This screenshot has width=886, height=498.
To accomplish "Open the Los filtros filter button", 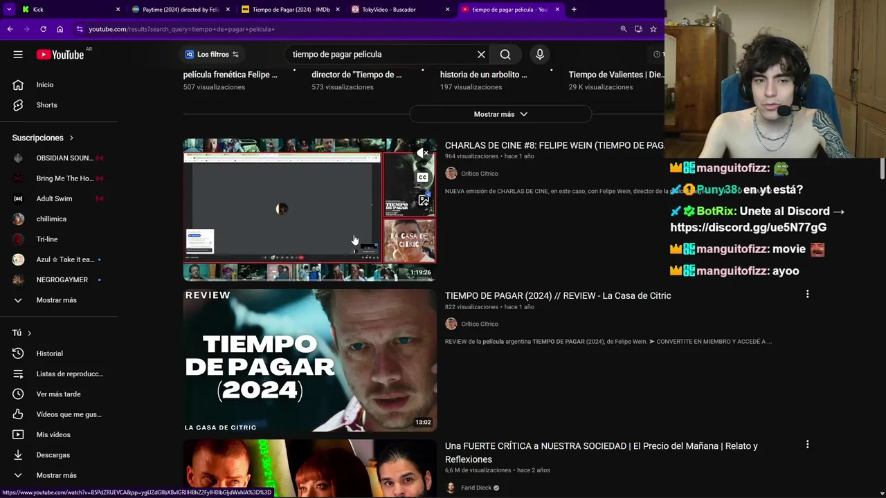I will click(212, 55).
